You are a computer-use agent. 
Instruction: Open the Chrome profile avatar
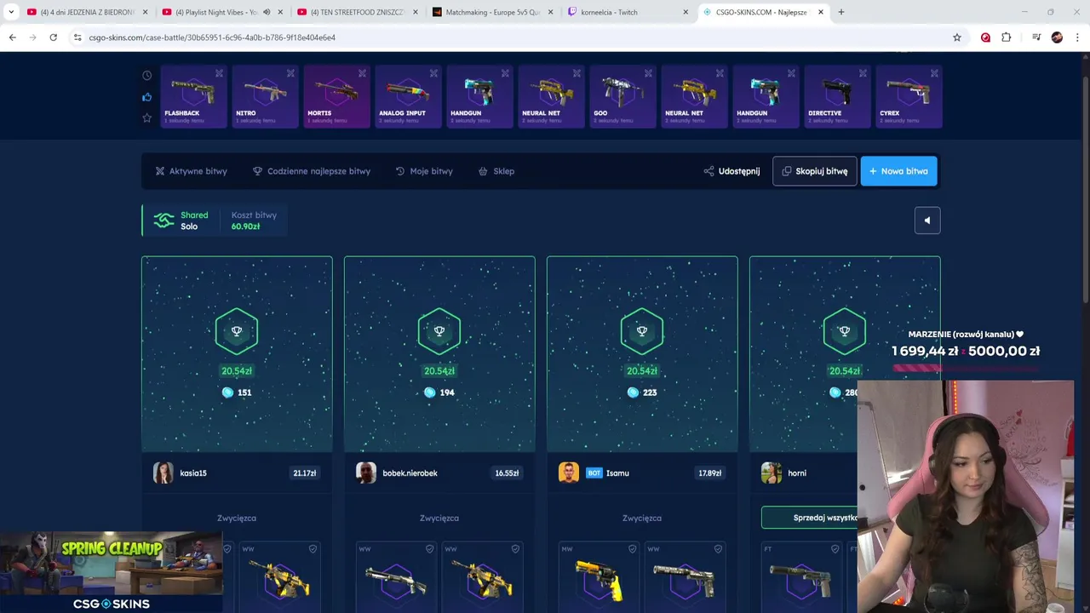tap(1057, 37)
